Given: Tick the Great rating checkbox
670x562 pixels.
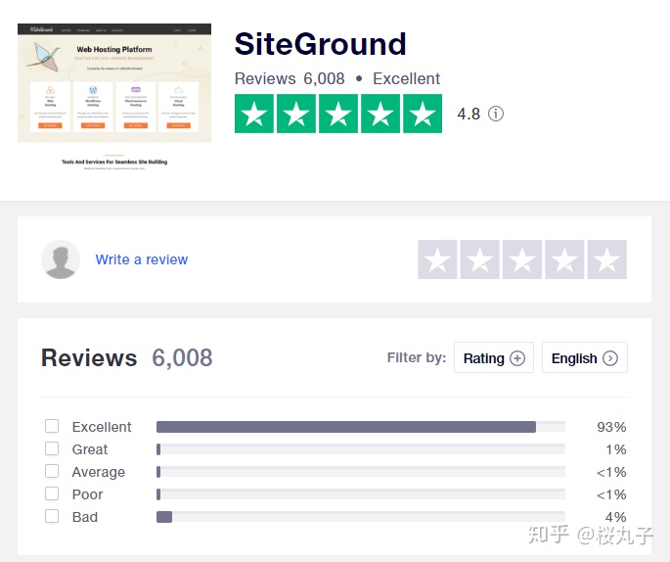Looking at the screenshot, I should (x=52, y=448).
